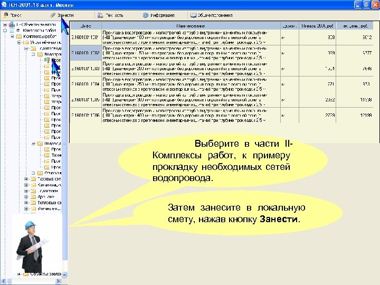Minimize the ТСН-2001 window
The height and width of the screenshot is (285, 380).
pos(358,5)
